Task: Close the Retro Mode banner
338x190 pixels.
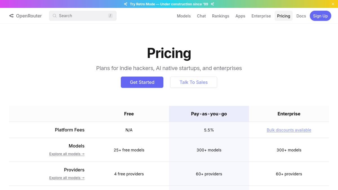Action: click(333, 4)
